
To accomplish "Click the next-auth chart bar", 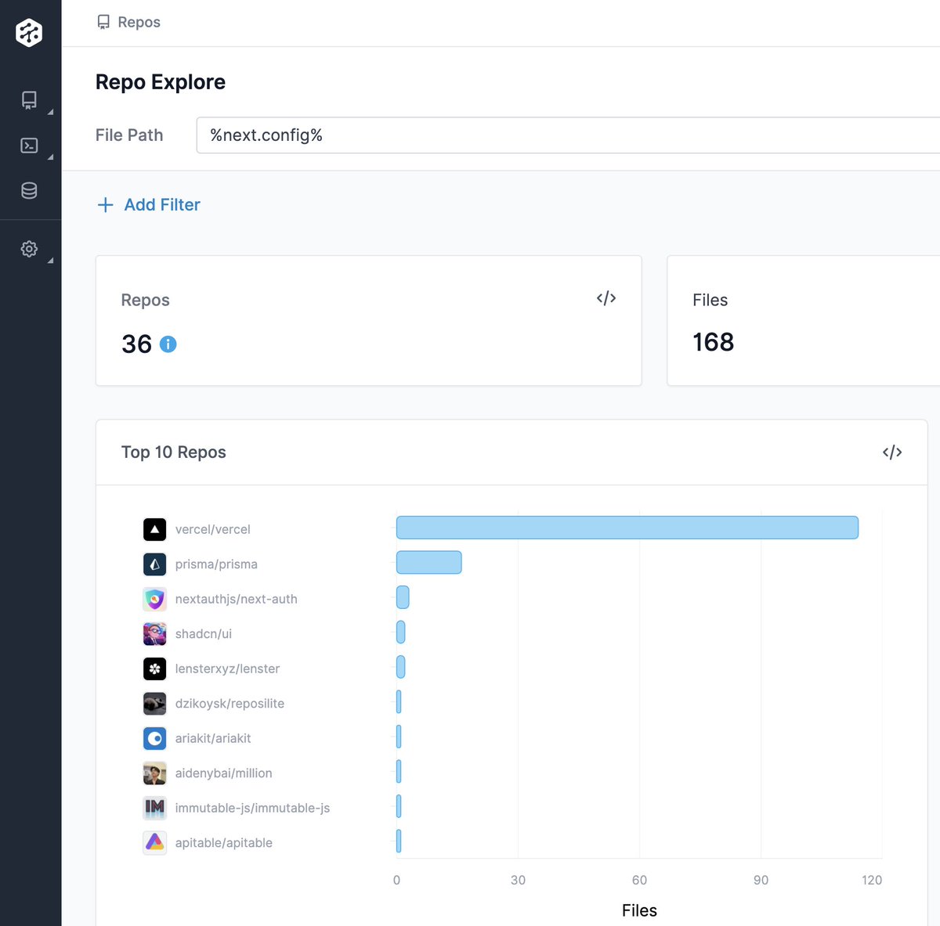I will click(x=403, y=597).
